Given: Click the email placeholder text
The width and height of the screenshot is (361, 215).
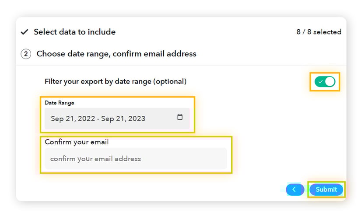Looking at the screenshot, I should (x=96, y=159).
